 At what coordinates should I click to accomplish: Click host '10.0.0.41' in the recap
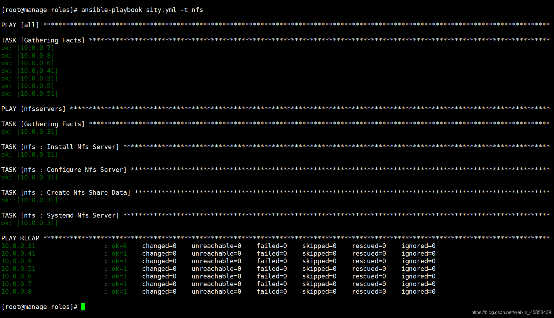[x=18, y=254]
